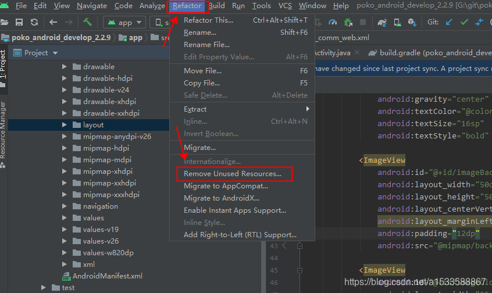This screenshot has width=492, height=293.
Task: Open the Build menu
Action: pyautogui.click(x=217, y=6)
